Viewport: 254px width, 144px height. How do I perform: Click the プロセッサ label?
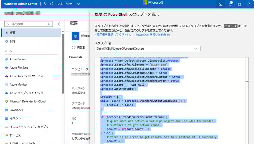point(79,103)
